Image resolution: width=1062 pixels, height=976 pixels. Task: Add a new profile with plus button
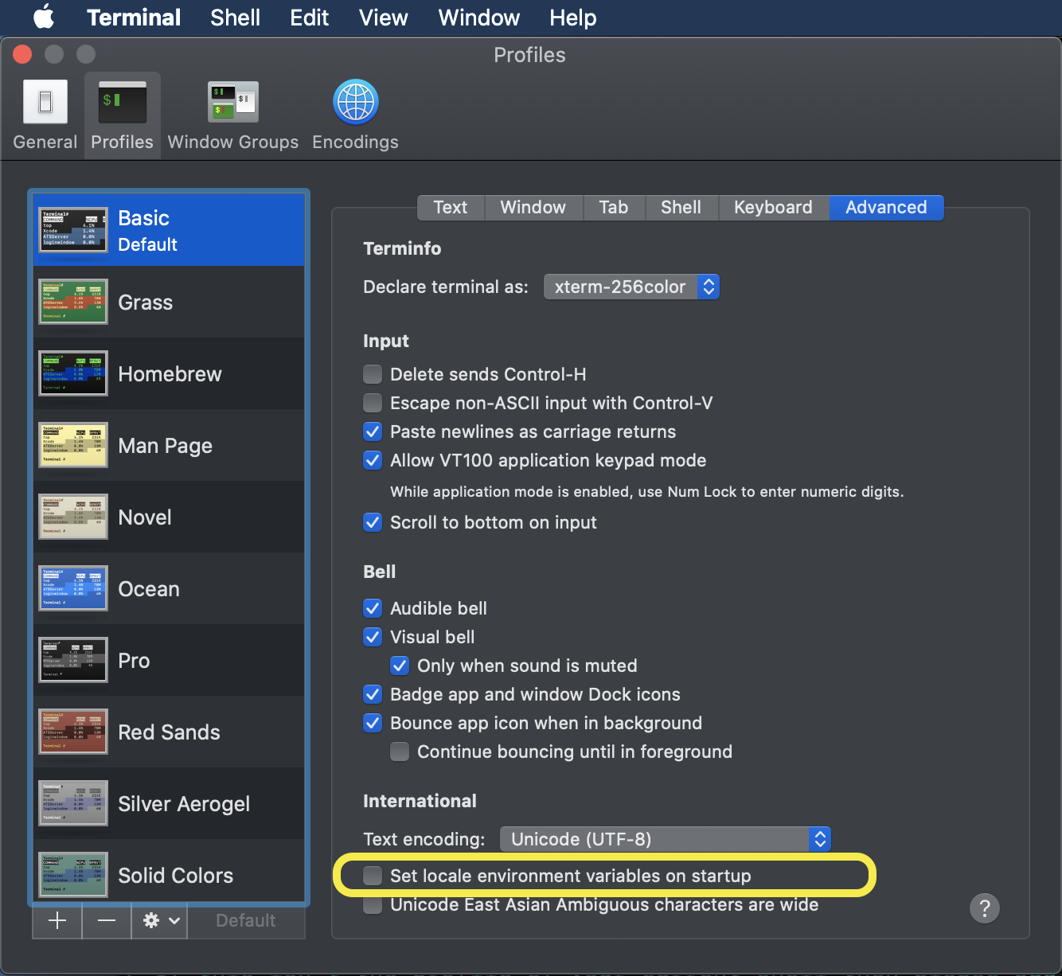click(57, 920)
